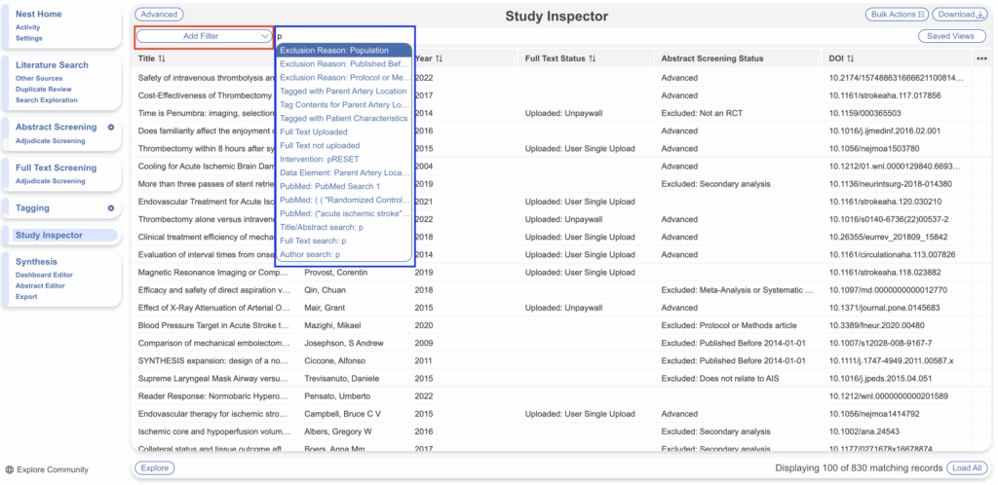Select 'Exclusion Reason: Population' filter option
The image size is (998, 485).
[x=333, y=50]
